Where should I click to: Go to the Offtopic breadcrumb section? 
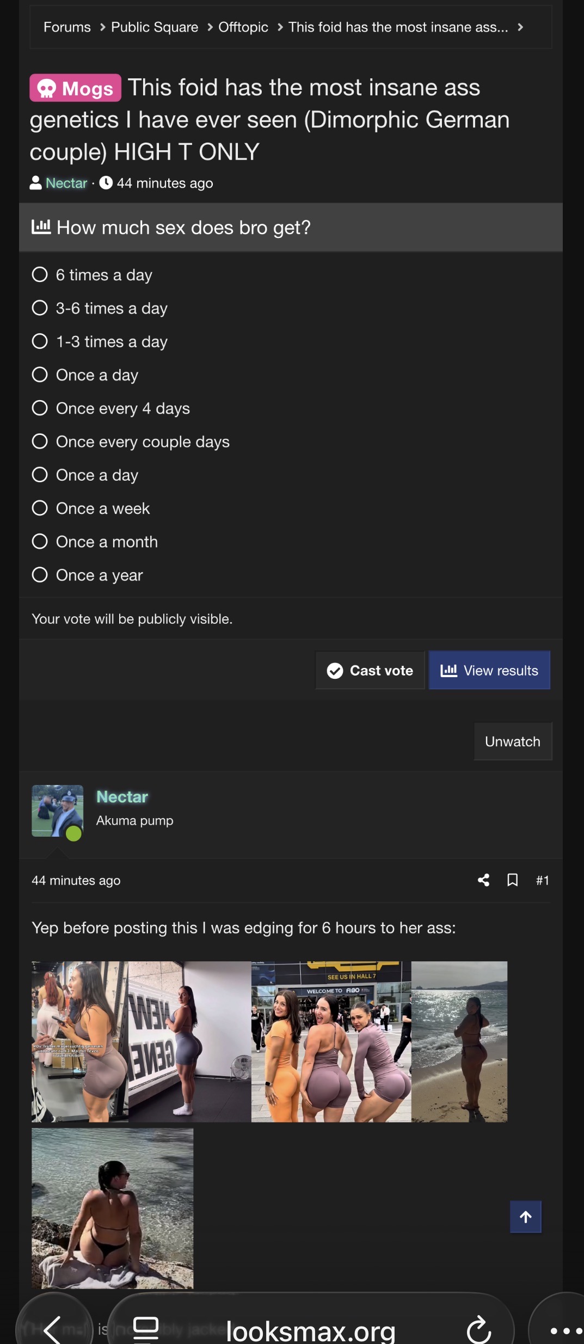(243, 27)
